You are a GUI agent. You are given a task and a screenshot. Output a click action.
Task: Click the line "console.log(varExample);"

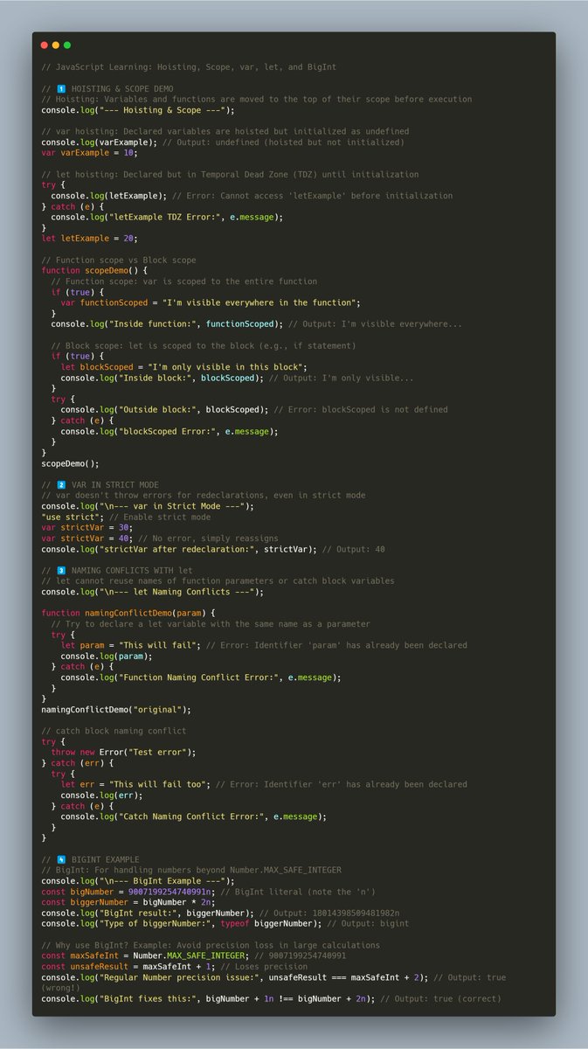click(100, 142)
